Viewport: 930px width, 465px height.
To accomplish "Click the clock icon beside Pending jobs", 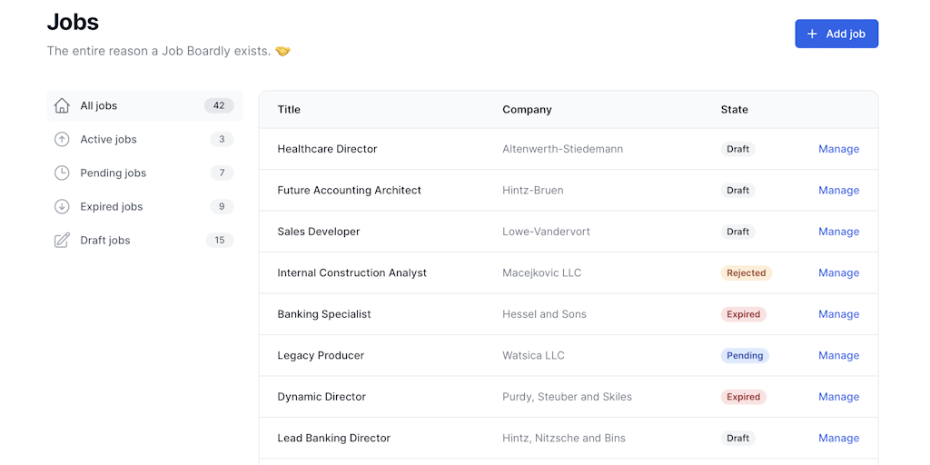I will coord(62,173).
